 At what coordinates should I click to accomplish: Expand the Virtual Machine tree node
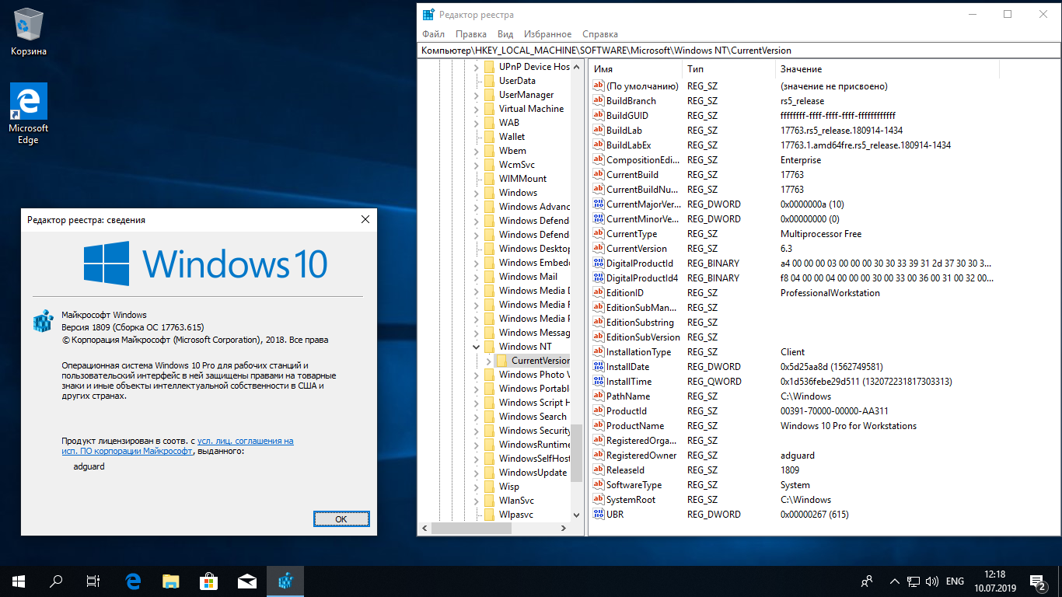(x=477, y=109)
